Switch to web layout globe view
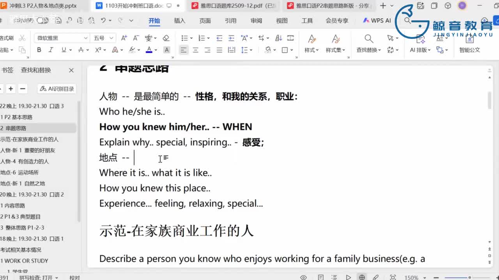Image resolution: width=499 pixels, height=280 pixels. point(362,277)
